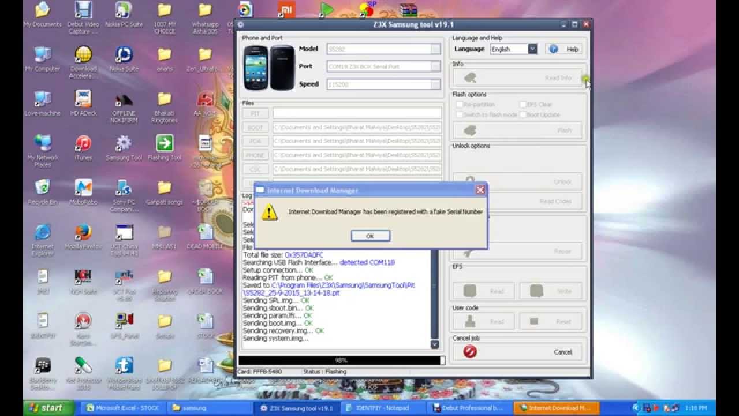
Task: Expand the Port dropdown for COM19 Serial Port
Action: pyautogui.click(x=436, y=66)
